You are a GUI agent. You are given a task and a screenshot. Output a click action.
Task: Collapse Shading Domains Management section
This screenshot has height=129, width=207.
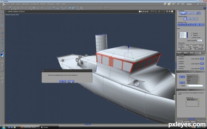coord(178,72)
